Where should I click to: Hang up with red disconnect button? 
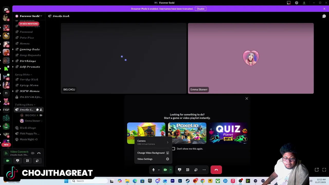216,170
